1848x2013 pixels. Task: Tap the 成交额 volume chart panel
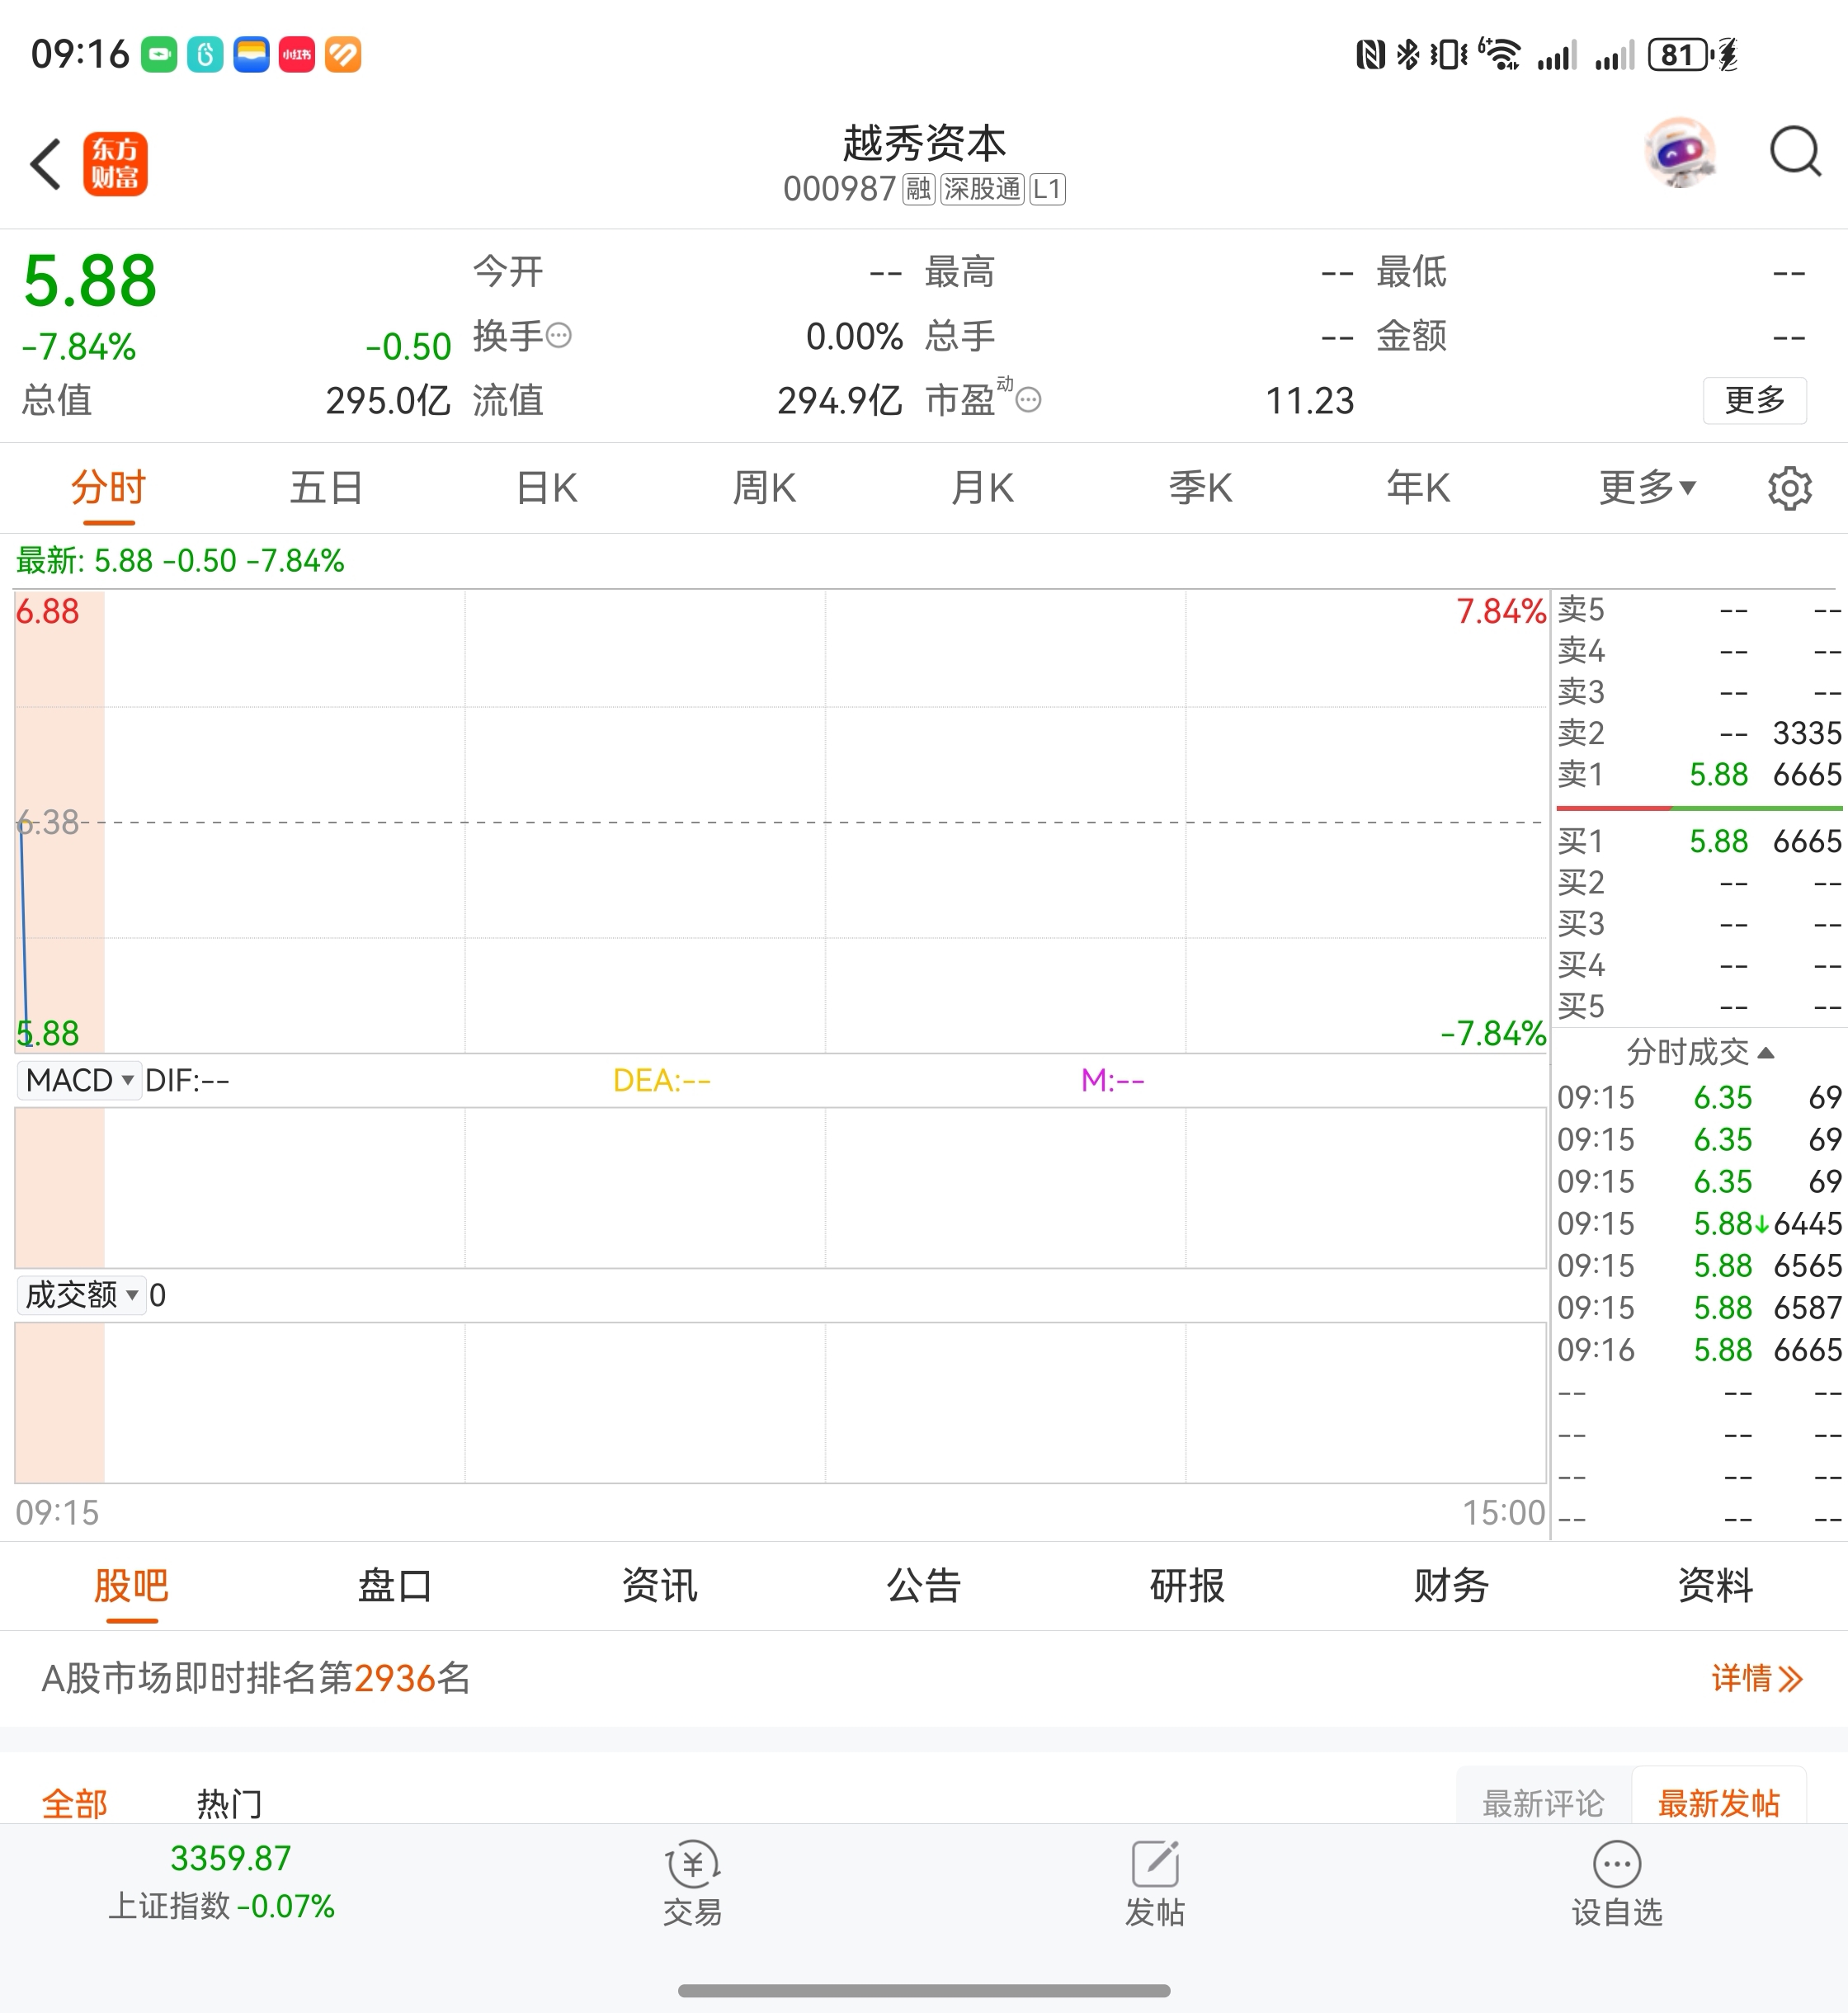pyautogui.click(x=781, y=1403)
